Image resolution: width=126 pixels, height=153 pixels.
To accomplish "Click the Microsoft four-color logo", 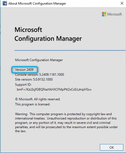I will (x=104, y=14).
